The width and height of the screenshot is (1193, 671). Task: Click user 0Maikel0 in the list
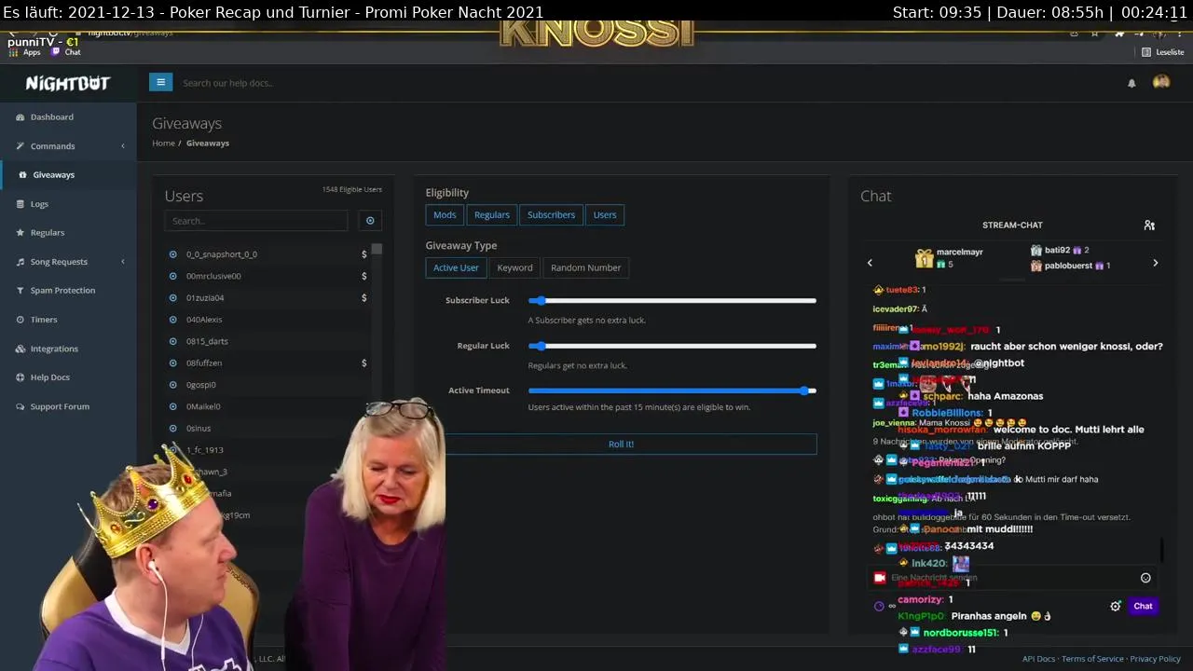[203, 406]
